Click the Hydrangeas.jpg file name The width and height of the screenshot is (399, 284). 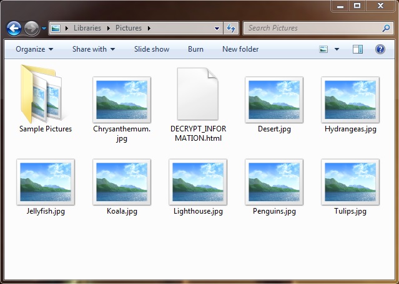(x=350, y=129)
